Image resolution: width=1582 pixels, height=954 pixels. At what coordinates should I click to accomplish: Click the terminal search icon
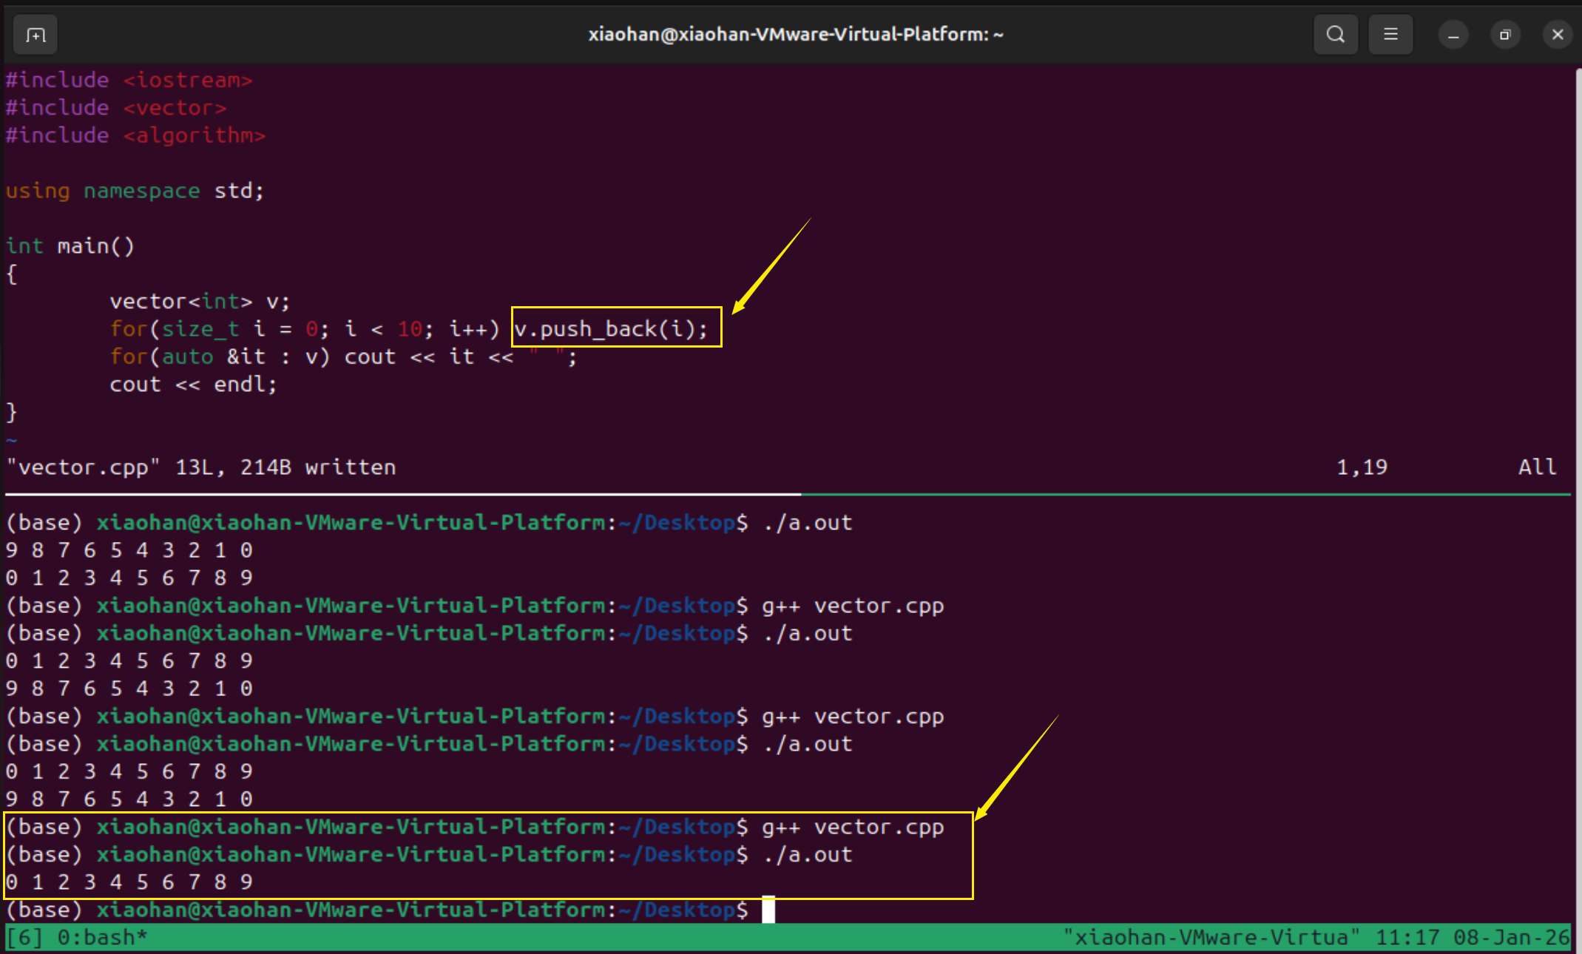(1335, 35)
